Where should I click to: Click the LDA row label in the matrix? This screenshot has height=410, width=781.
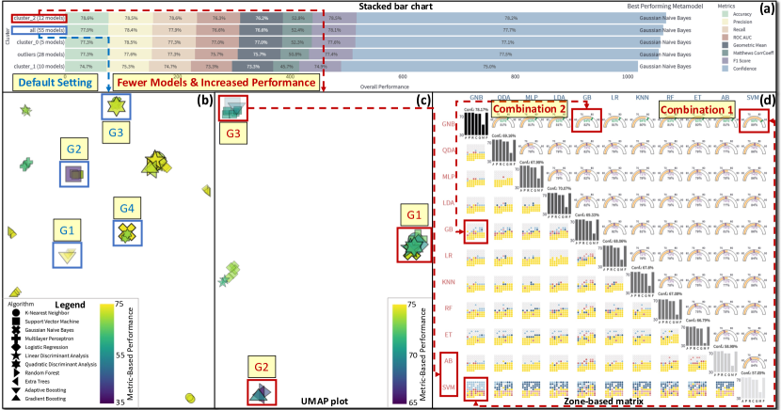448,202
